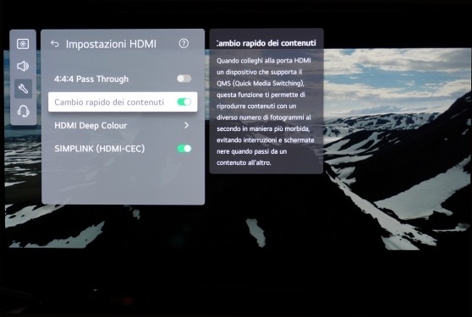
Task: Enable the 4:4:4 Pass Through switch
Action: pos(184,79)
